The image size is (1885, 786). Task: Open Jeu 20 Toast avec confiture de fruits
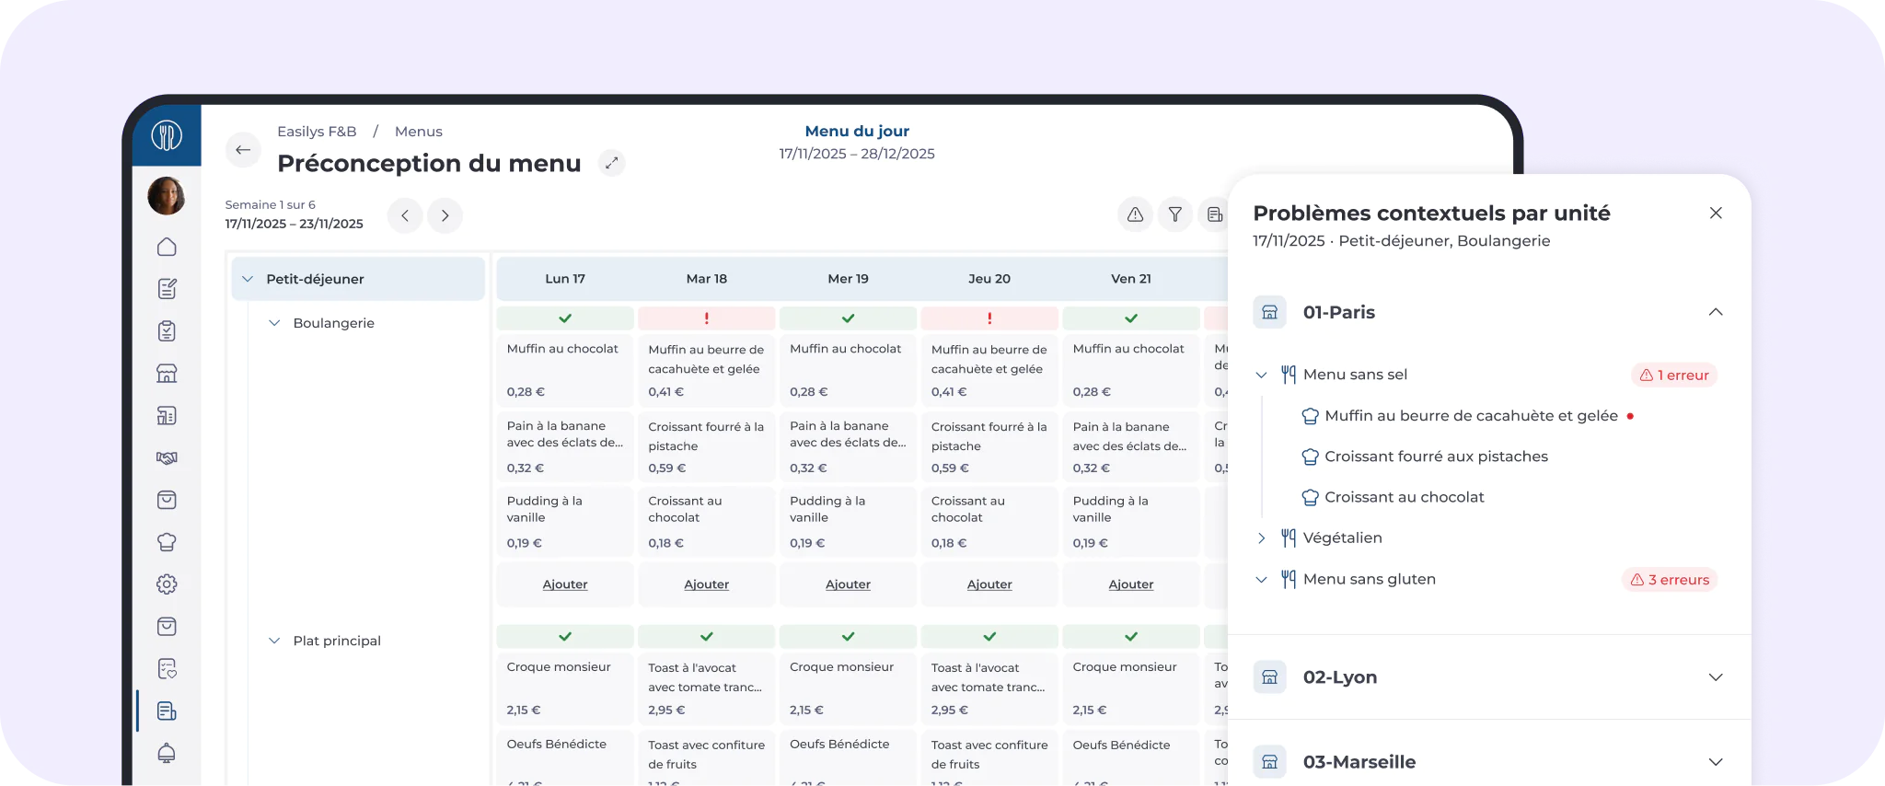pyautogui.click(x=989, y=757)
